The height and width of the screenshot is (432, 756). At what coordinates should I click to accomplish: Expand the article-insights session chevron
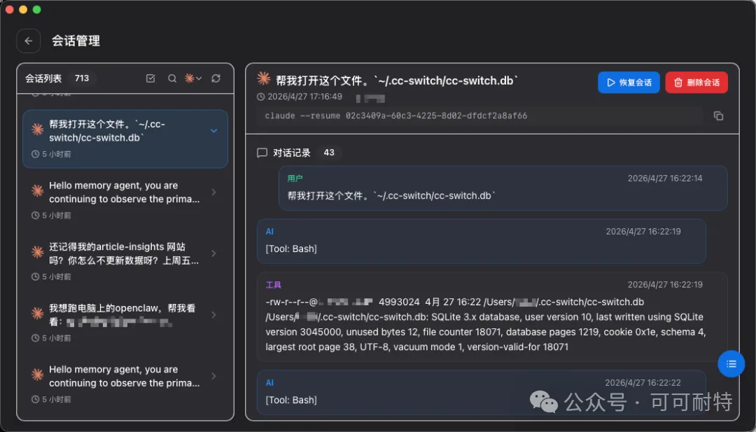point(214,253)
